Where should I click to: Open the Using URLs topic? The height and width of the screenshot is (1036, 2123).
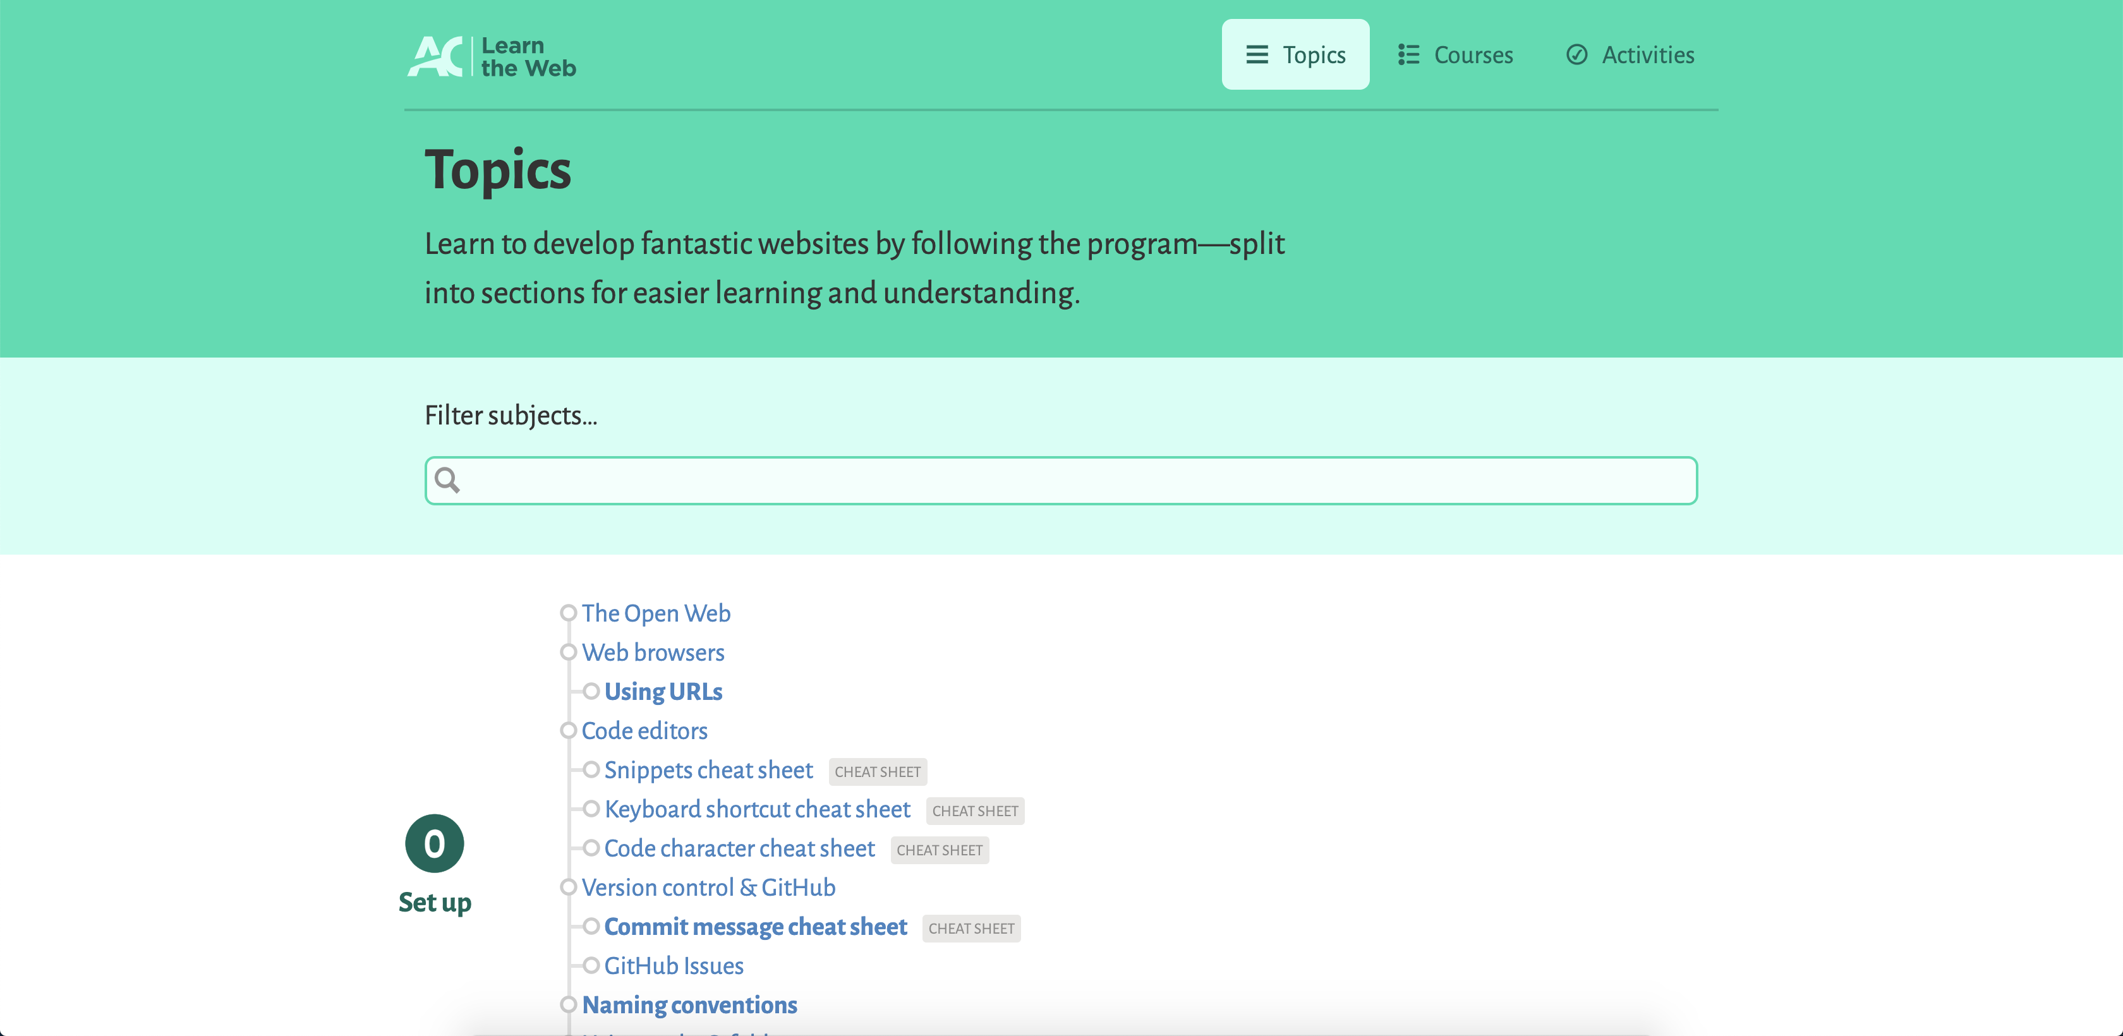coord(663,692)
